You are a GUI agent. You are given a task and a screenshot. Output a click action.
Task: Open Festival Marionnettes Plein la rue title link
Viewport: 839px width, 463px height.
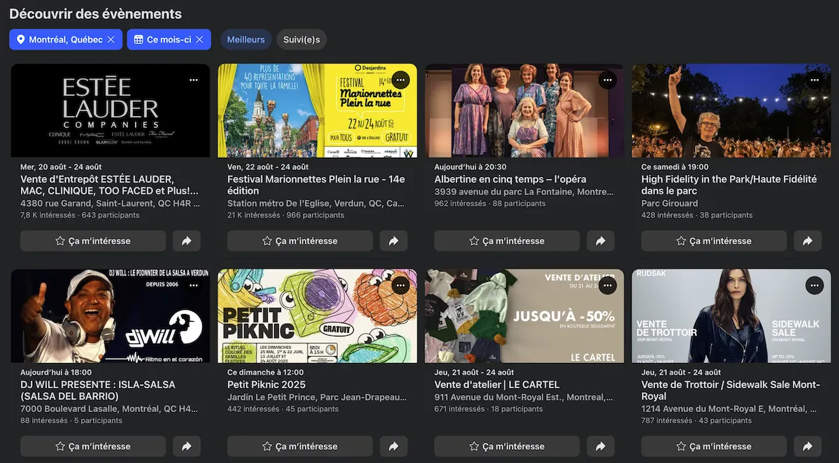pos(316,185)
